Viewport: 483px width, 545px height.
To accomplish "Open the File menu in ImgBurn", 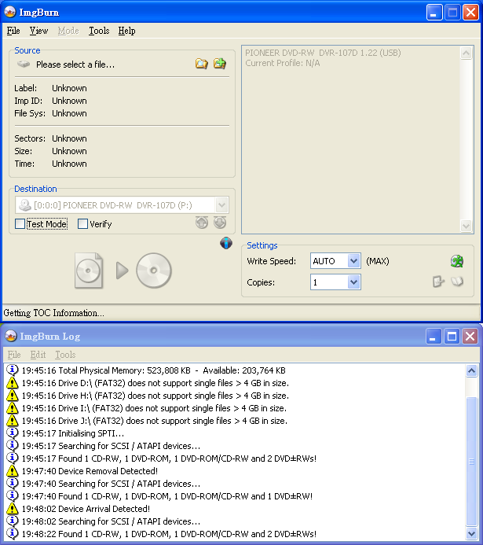I will [x=13, y=31].
